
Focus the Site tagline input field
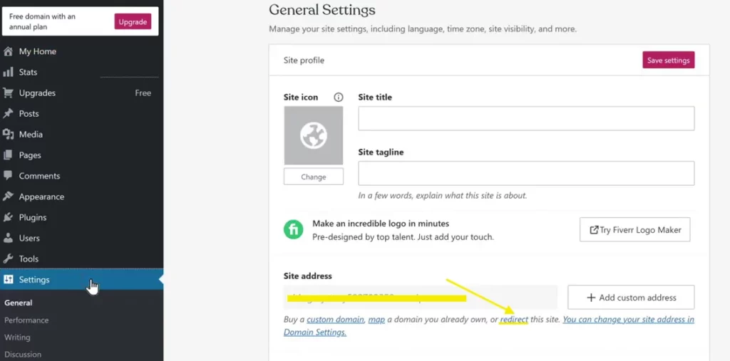[526, 173]
